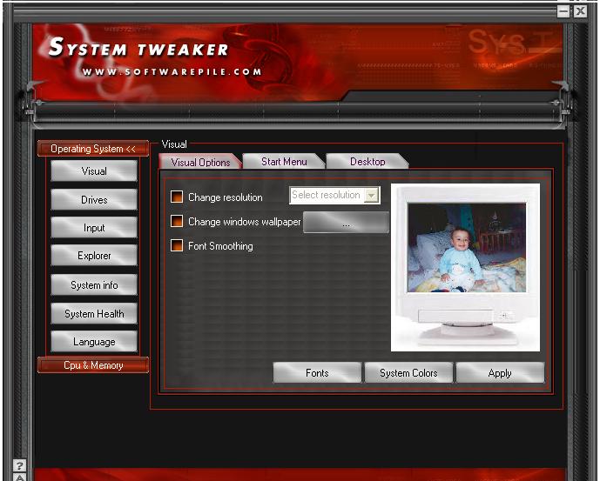Viewport: 600px width, 481px height.
Task: Collapse the Operating System << section
Action: coord(93,149)
